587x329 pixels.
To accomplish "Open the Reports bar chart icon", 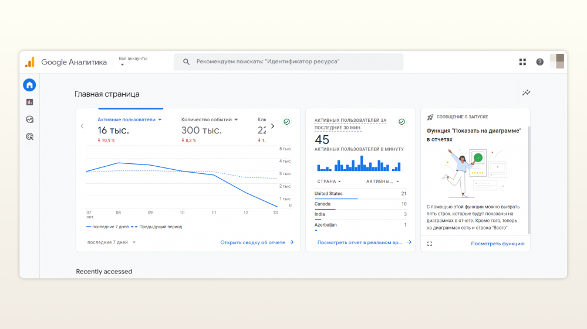I will click(29, 102).
